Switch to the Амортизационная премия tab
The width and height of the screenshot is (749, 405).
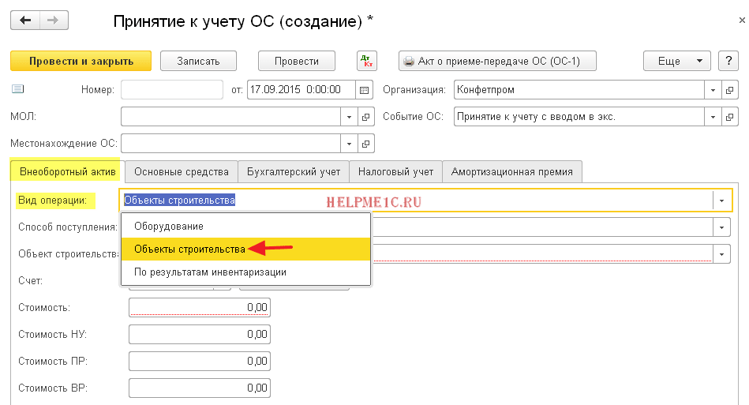[512, 172]
